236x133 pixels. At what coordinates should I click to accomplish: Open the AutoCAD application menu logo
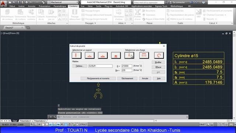(x=3, y=3)
